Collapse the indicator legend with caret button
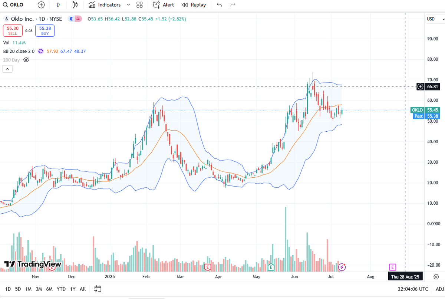Image resolution: width=445 pixels, height=299 pixels. [x=7, y=69]
